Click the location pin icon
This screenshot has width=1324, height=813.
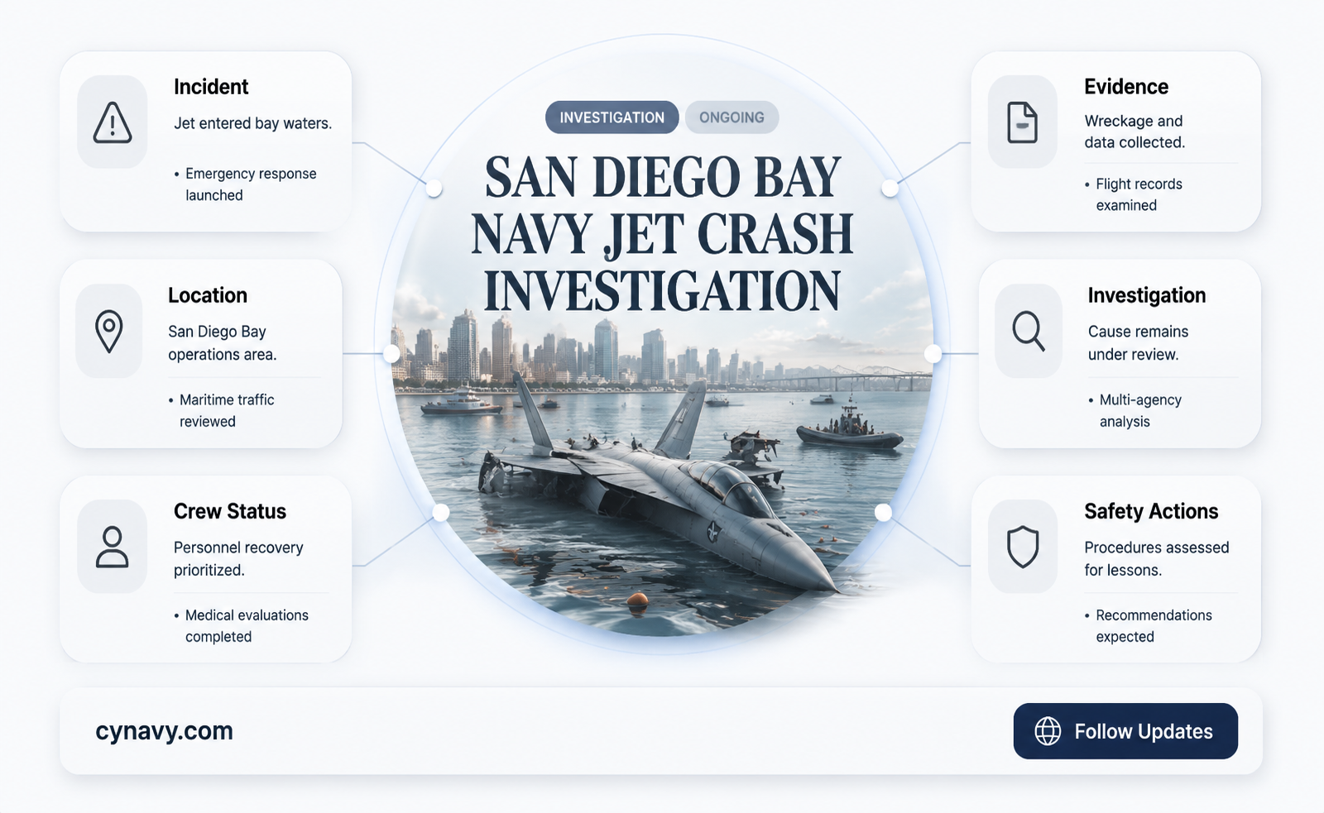109,331
